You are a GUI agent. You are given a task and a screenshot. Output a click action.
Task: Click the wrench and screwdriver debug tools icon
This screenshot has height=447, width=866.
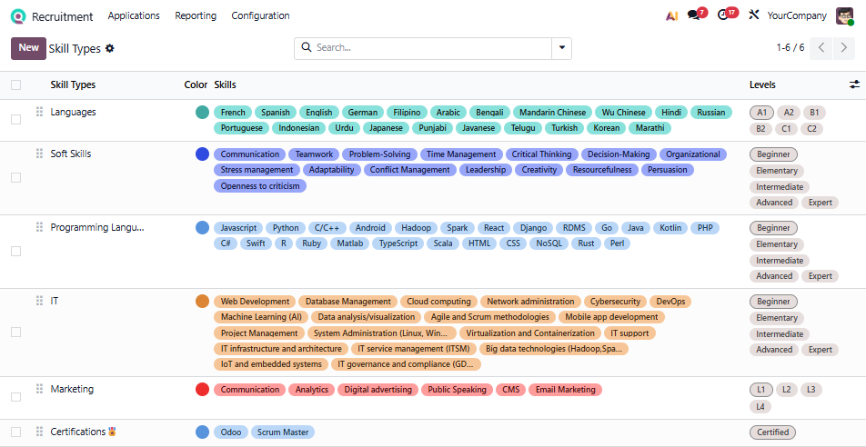click(x=753, y=15)
